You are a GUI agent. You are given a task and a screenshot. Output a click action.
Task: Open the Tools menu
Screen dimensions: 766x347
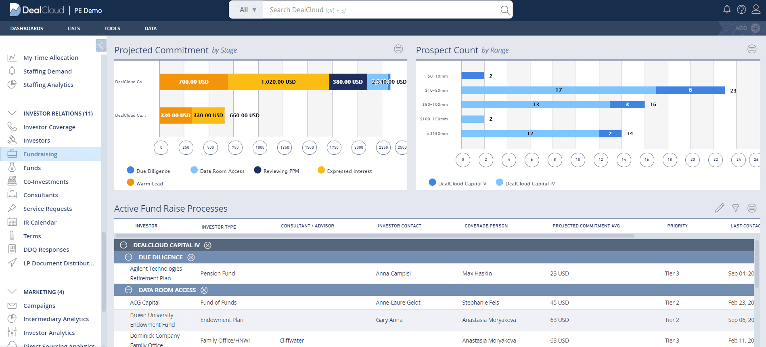(112, 28)
